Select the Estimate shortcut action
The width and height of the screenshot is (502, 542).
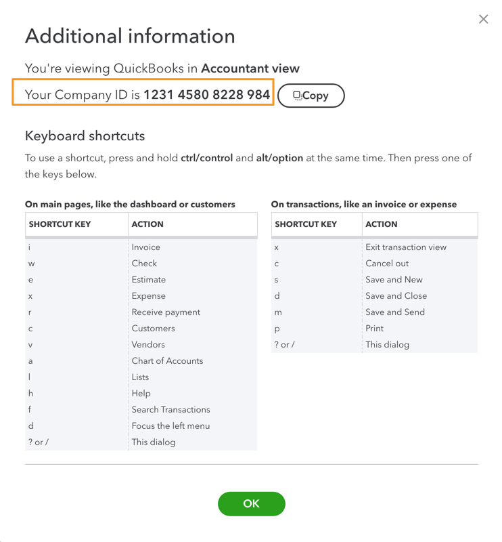pos(148,279)
